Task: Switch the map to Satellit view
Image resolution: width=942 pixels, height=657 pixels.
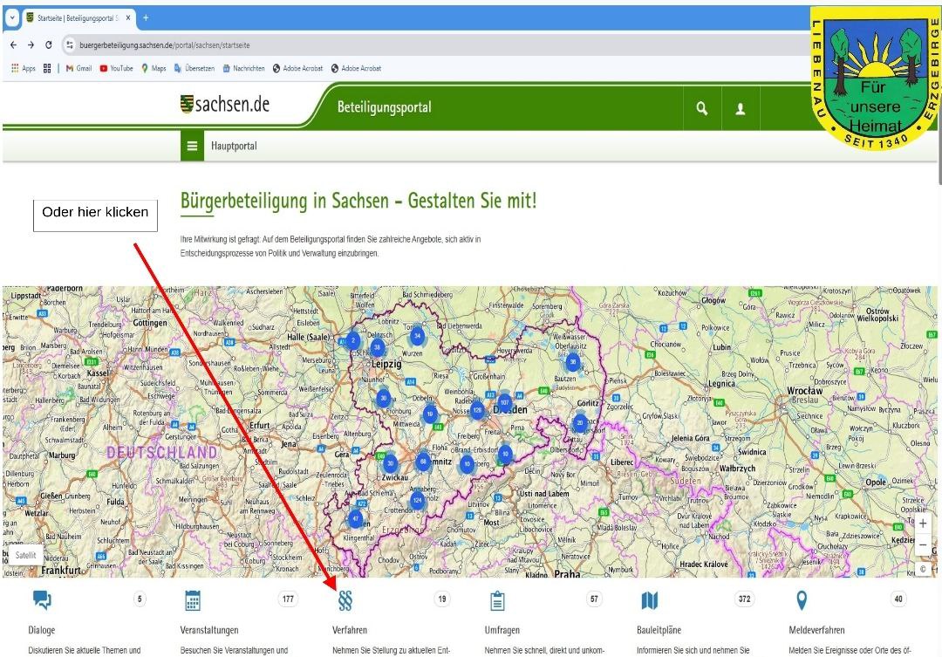Action: pos(26,556)
